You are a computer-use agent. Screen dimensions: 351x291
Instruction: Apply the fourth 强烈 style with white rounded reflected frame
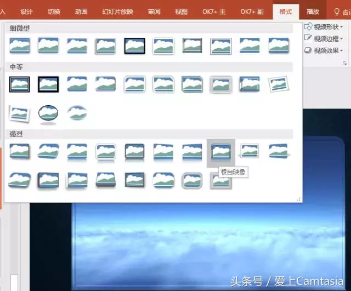[106, 152]
